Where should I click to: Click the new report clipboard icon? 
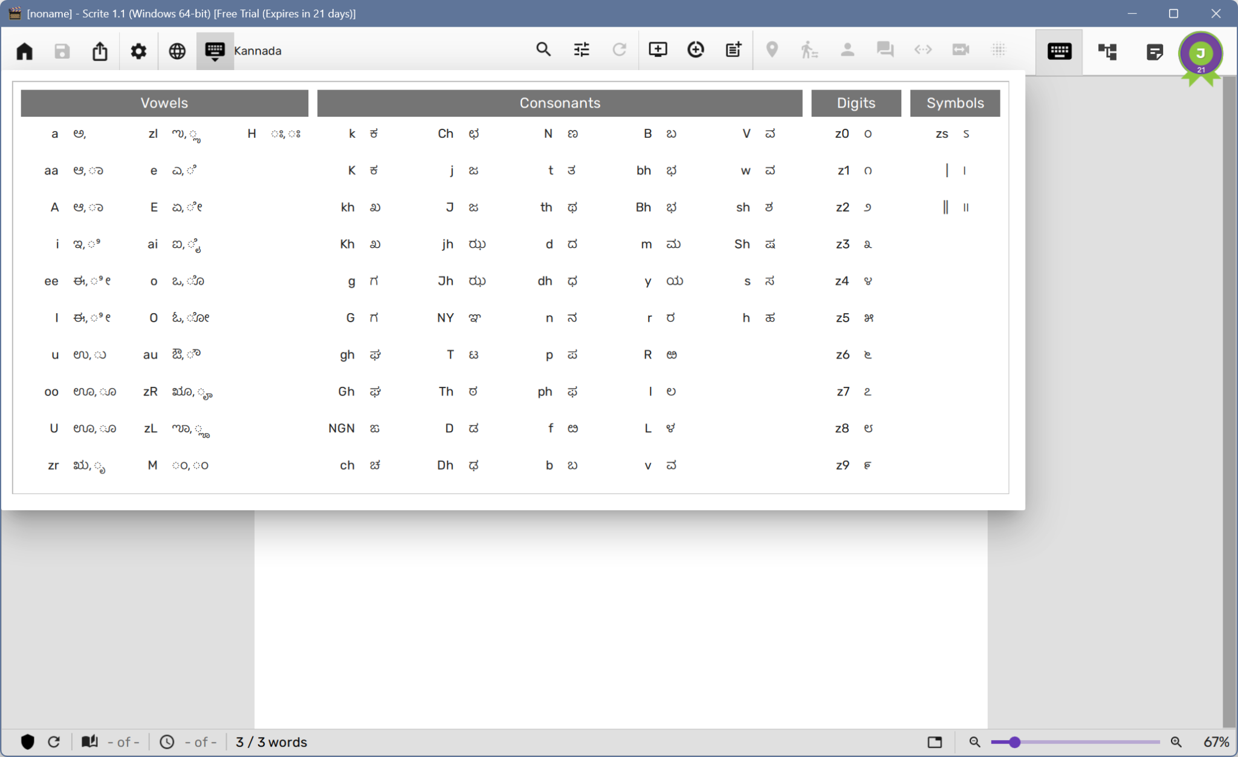coord(732,50)
